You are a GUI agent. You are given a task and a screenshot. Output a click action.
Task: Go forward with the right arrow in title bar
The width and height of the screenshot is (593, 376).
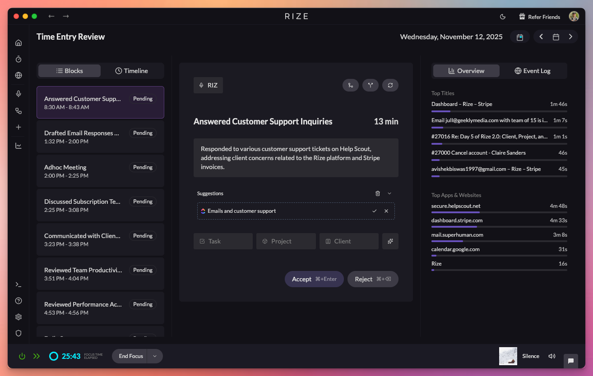click(x=66, y=16)
